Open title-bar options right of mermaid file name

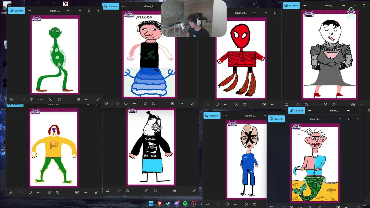[x=328, y=119]
